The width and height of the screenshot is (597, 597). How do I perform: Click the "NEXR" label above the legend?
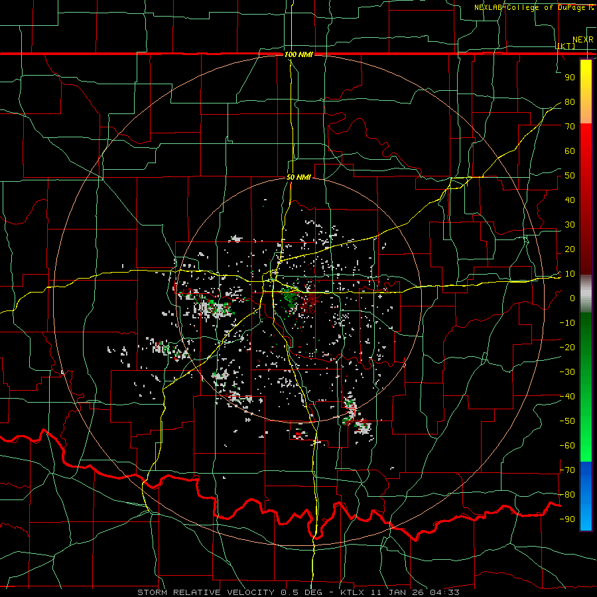[582, 40]
